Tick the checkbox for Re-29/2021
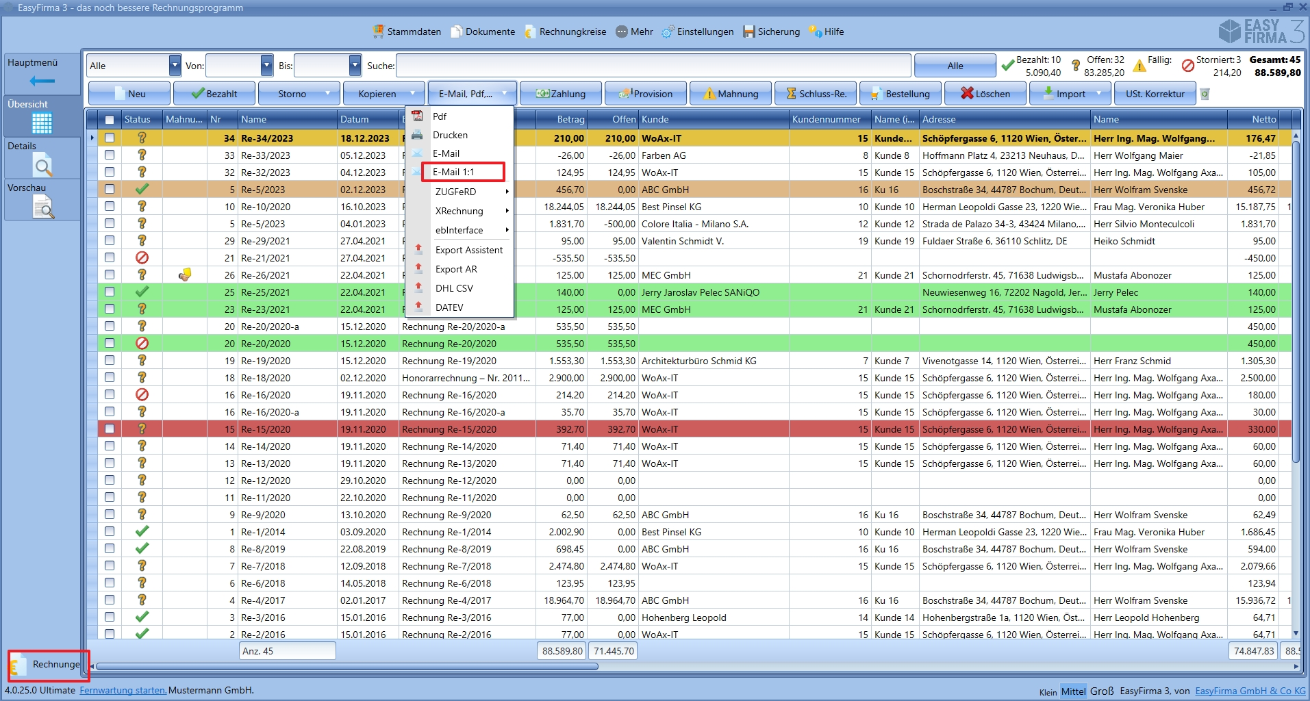 (x=110, y=240)
